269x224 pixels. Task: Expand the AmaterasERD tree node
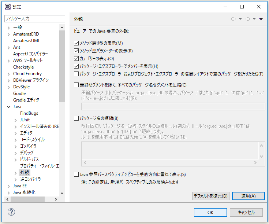pyautogui.click(x=8, y=34)
